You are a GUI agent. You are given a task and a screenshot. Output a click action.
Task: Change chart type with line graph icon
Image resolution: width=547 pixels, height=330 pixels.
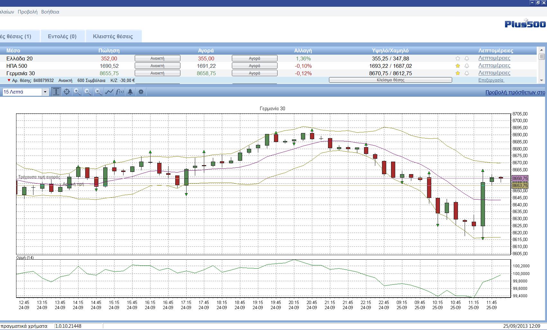click(109, 92)
